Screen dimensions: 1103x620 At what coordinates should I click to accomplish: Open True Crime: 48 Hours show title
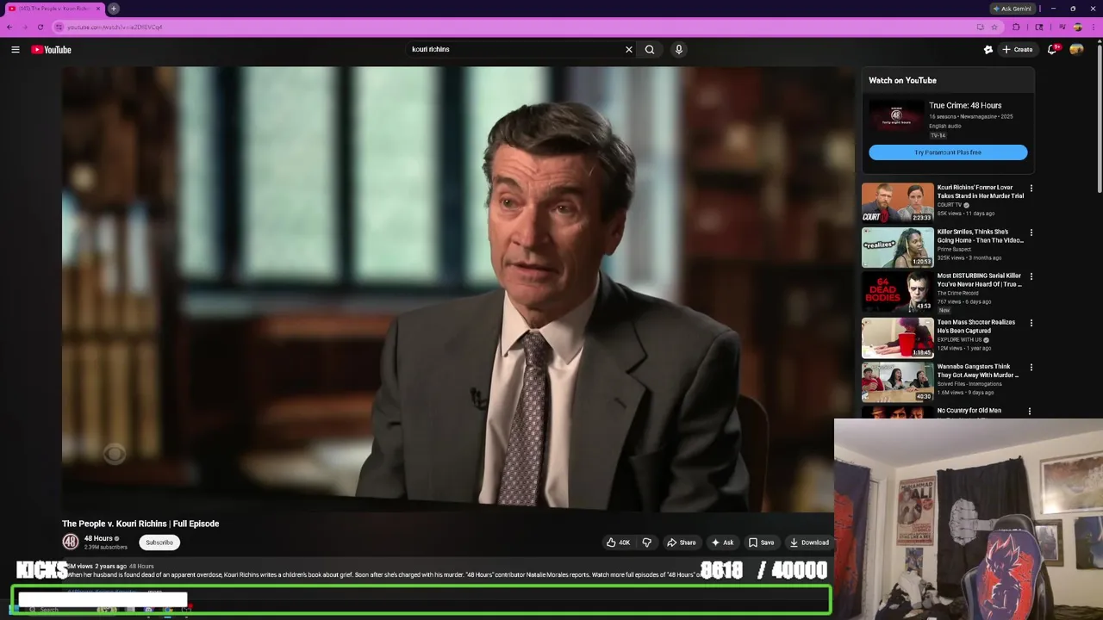(x=965, y=105)
